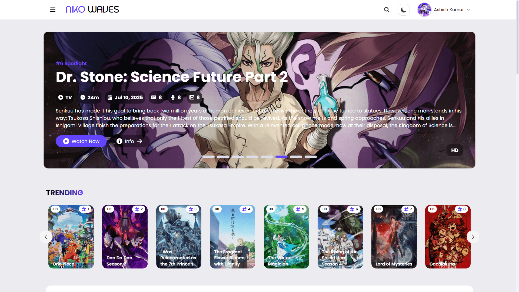519x292 pixels.
Task: Click the dub microphone count badge
Action: click(x=176, y=97)
